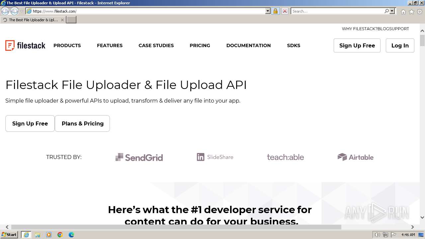The image size is (425, 239).
Task: Open WHY FILESTACK? link
Action: (x=360, y=29)
